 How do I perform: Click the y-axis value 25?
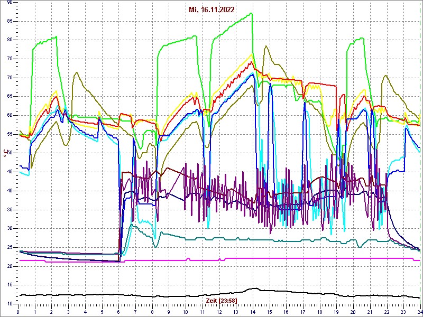coord(9,247)
